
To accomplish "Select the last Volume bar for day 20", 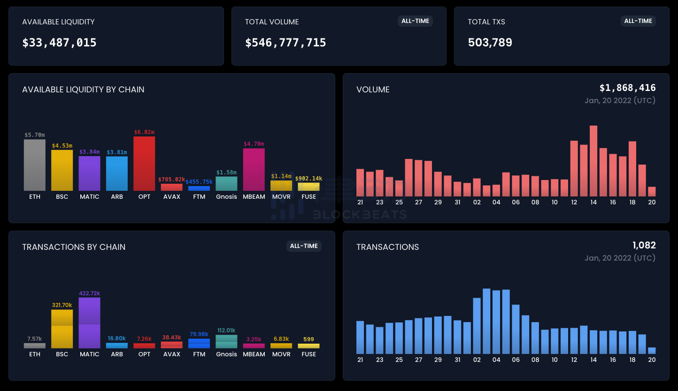I will (652, 191).
